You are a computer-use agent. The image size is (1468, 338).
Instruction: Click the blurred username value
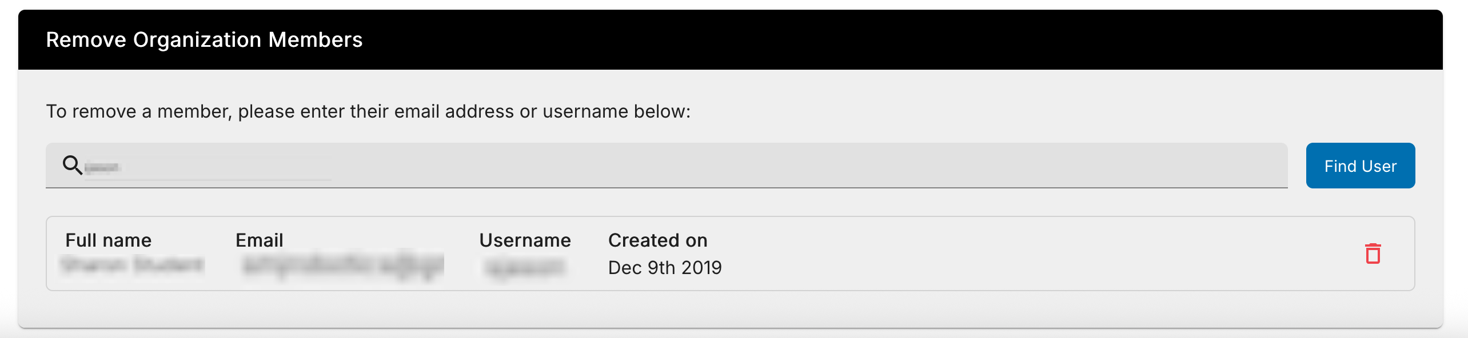click(525, 267)
